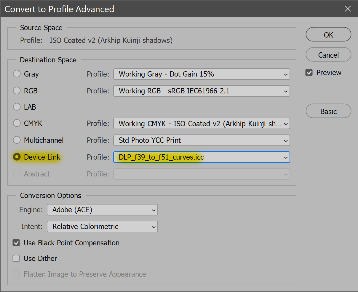The height and width of the screenshot is (292, 358).
Task: Select the Gray destination radio button
Action: pos(17,74)
